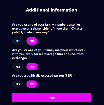This screenshot has width=104, height=105.
Task: Choose NO for brokerage firm employment question
Action: click(x=32, y=66)
